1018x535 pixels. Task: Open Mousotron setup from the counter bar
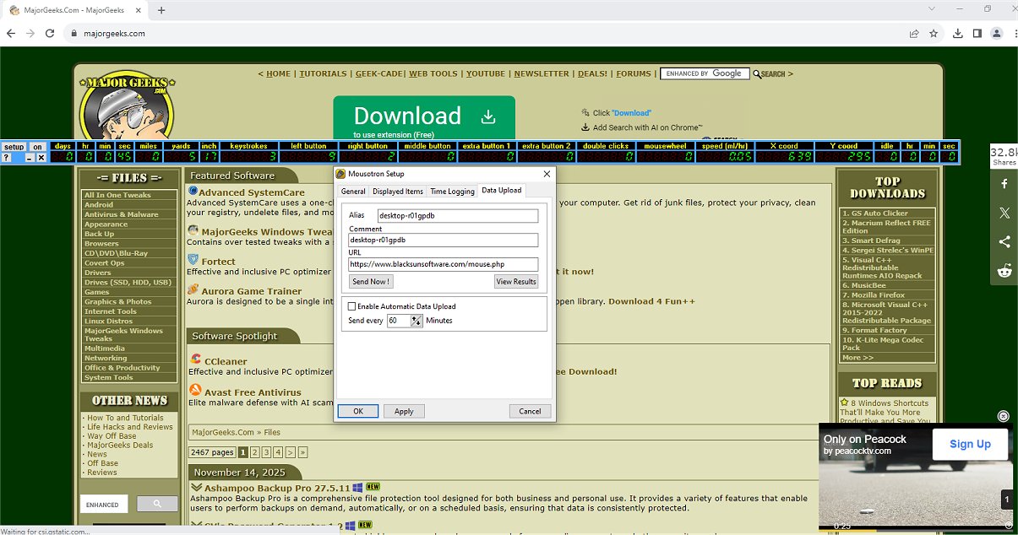(x=14, y=147)
